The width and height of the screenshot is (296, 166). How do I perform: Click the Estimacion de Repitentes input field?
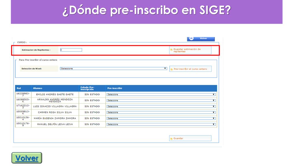tap(71, 50)
